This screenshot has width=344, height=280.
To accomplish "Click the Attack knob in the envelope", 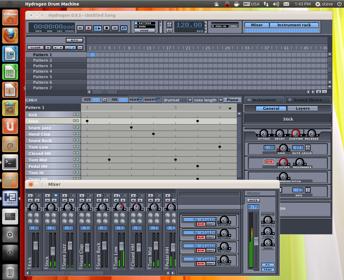I will pyautogui.click(x=264, y=133).
